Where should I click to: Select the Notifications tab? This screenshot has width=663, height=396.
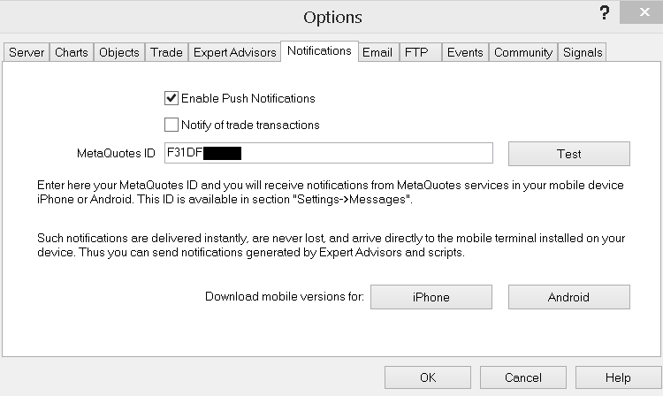pyautogui.click(x=319, y=51)
